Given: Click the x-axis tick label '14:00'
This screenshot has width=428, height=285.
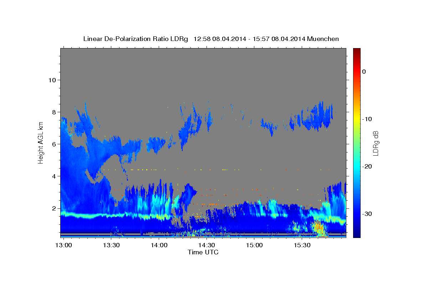Looking at the screenshot, I should 159,245.
